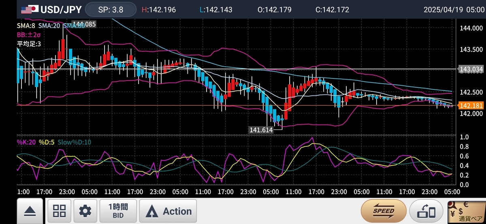Tap the 0.8 stochastic axis label
Screen dimensions: 486x224
coord(465,146)
